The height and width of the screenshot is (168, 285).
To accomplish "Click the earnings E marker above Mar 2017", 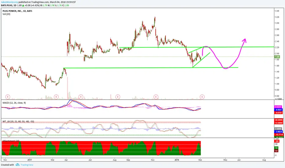I will click(56, 97).
